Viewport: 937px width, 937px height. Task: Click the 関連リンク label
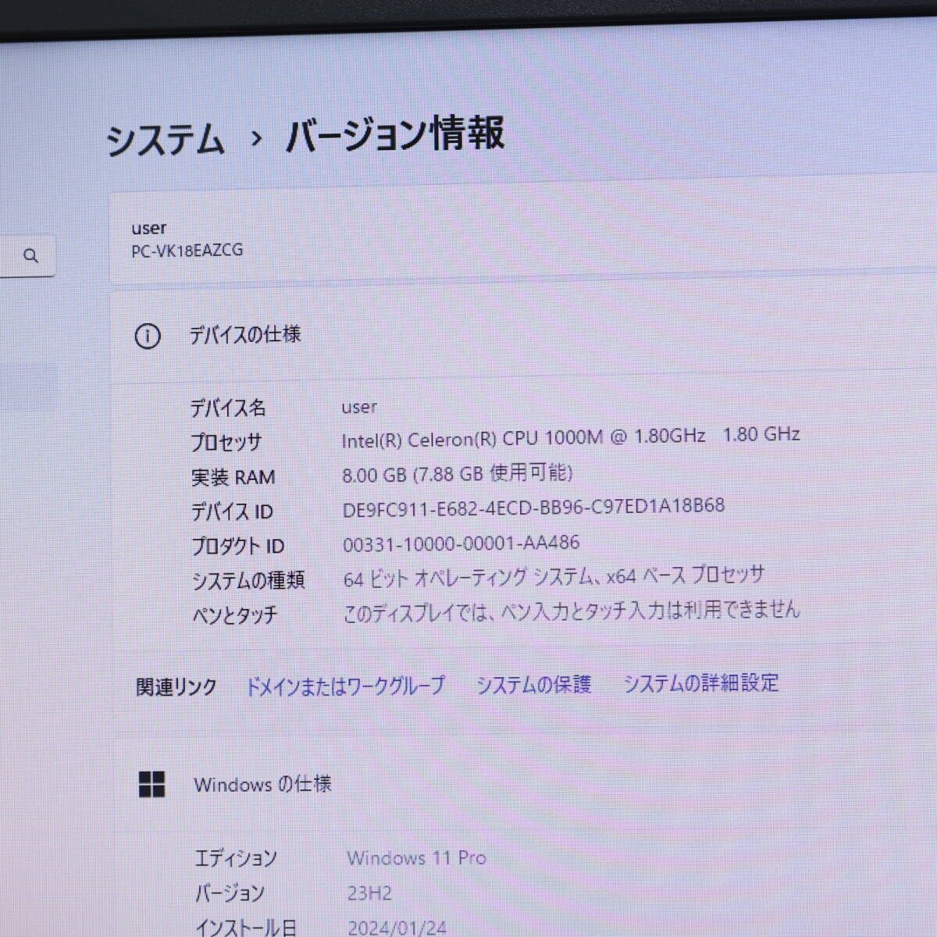pos(176,687)
